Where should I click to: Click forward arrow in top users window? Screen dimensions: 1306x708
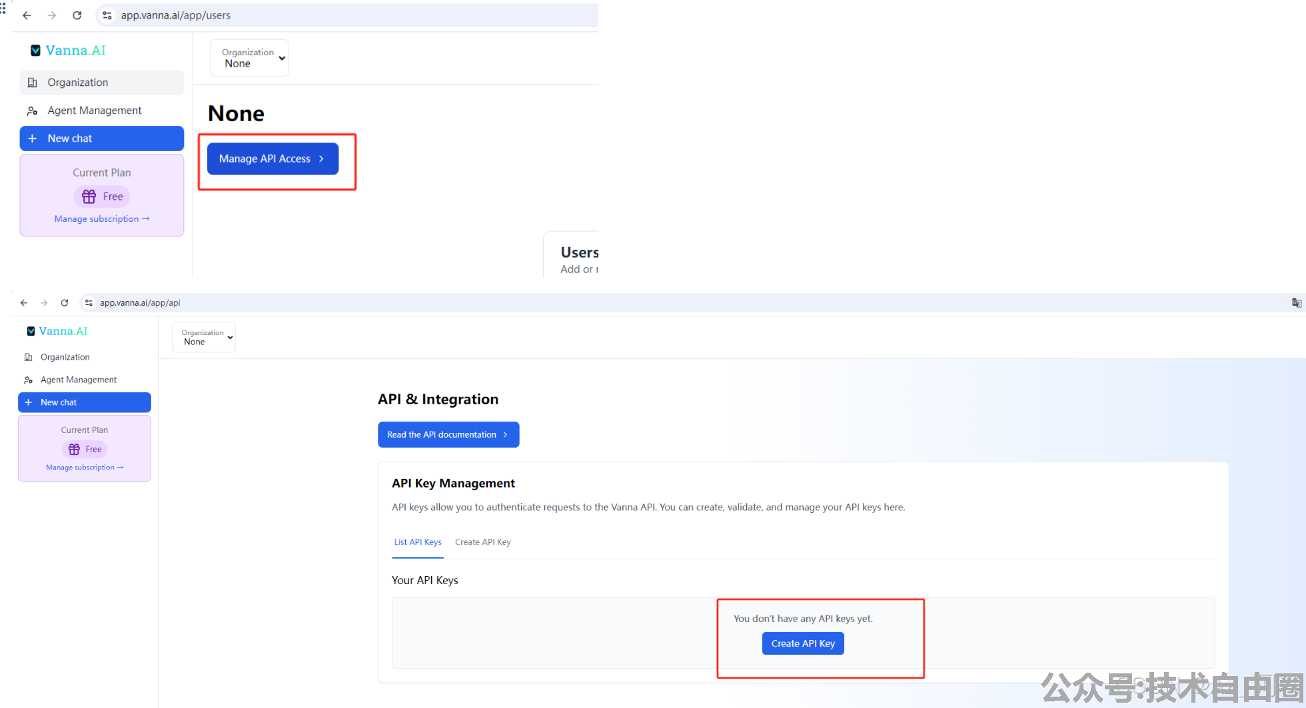pos(52,15)
